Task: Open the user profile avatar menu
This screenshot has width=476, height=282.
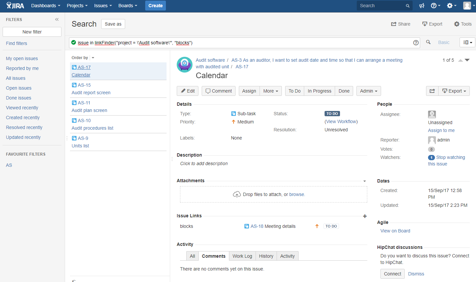Action: tap(469, 6)
